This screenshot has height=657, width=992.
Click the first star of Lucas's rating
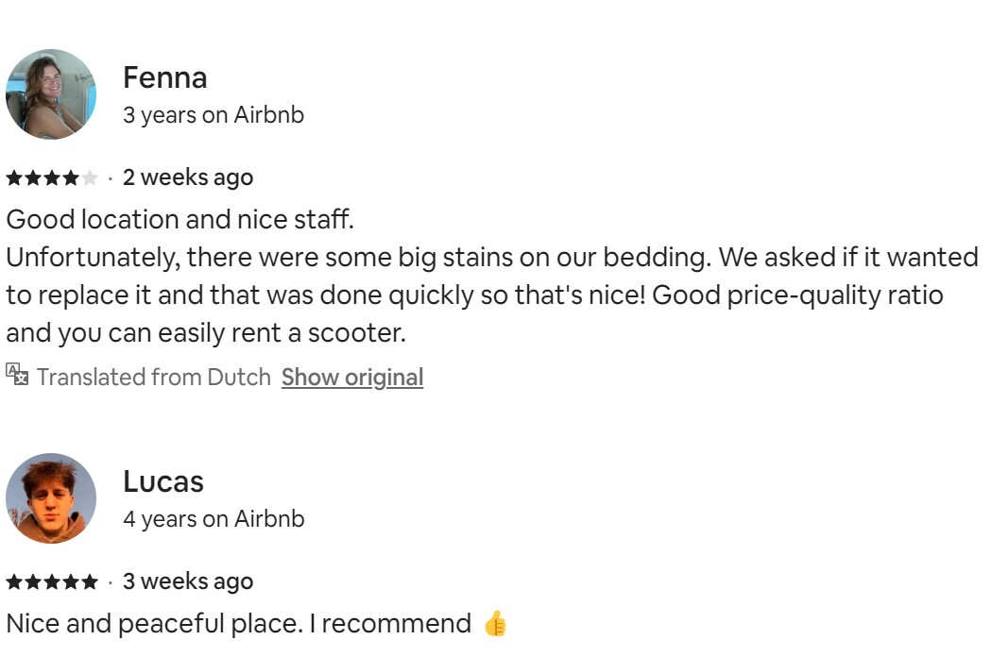pyautogui.click(x=14, y=581)
